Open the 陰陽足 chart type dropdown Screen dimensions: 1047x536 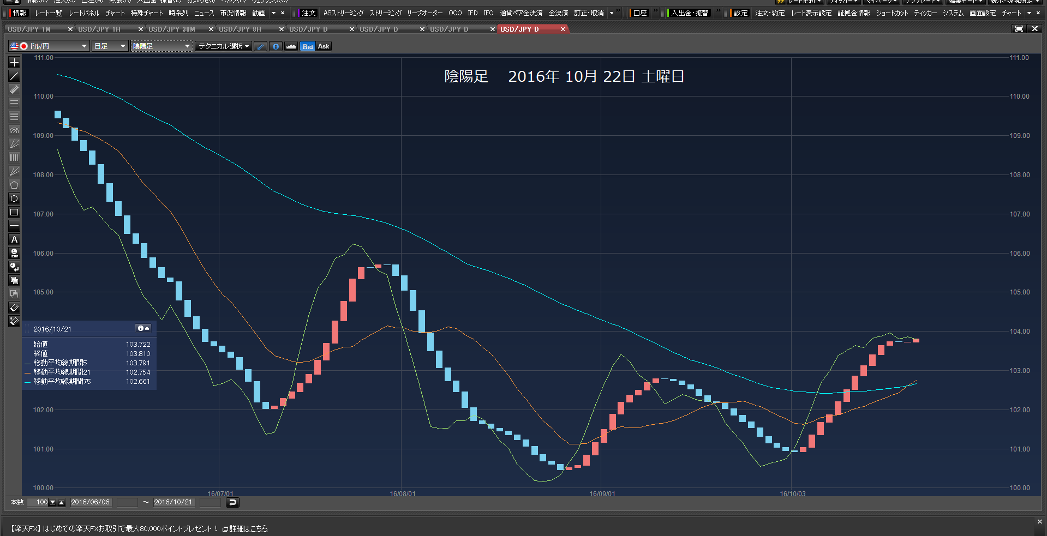(161, 46)
